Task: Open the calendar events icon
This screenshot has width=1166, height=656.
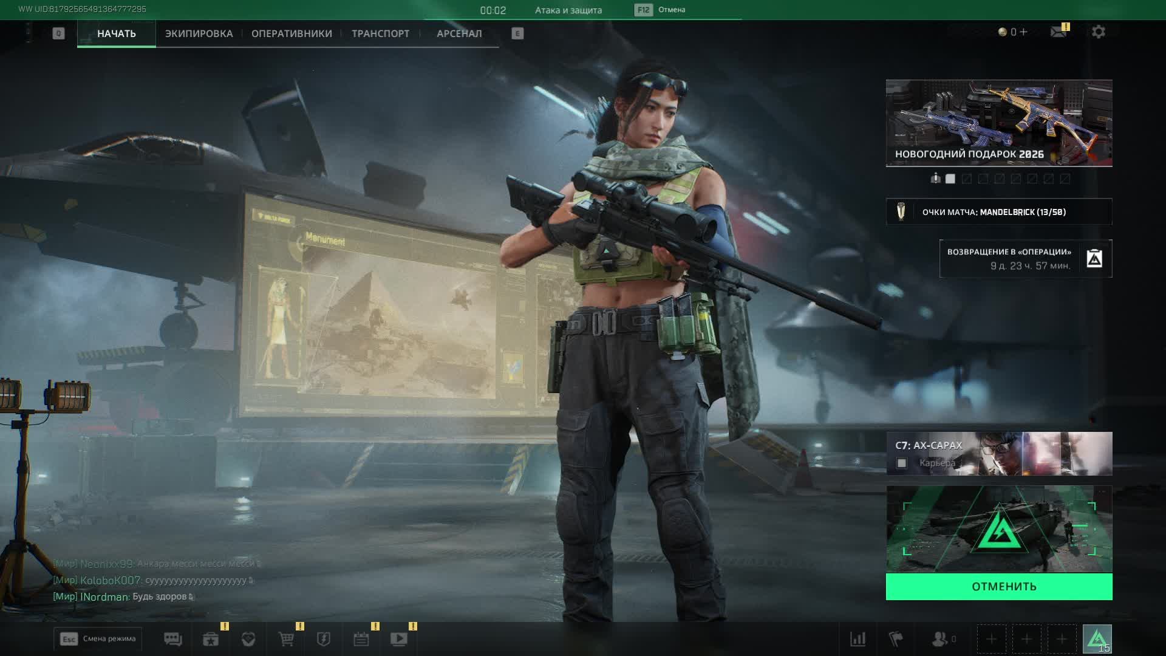Action: click(361, 639)
